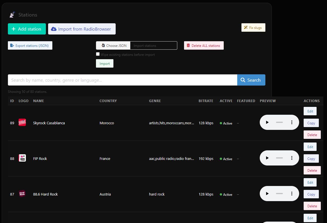This screenshot has width=327, height=223.
Task: Click the Add station button
Action: click(27, 29)
